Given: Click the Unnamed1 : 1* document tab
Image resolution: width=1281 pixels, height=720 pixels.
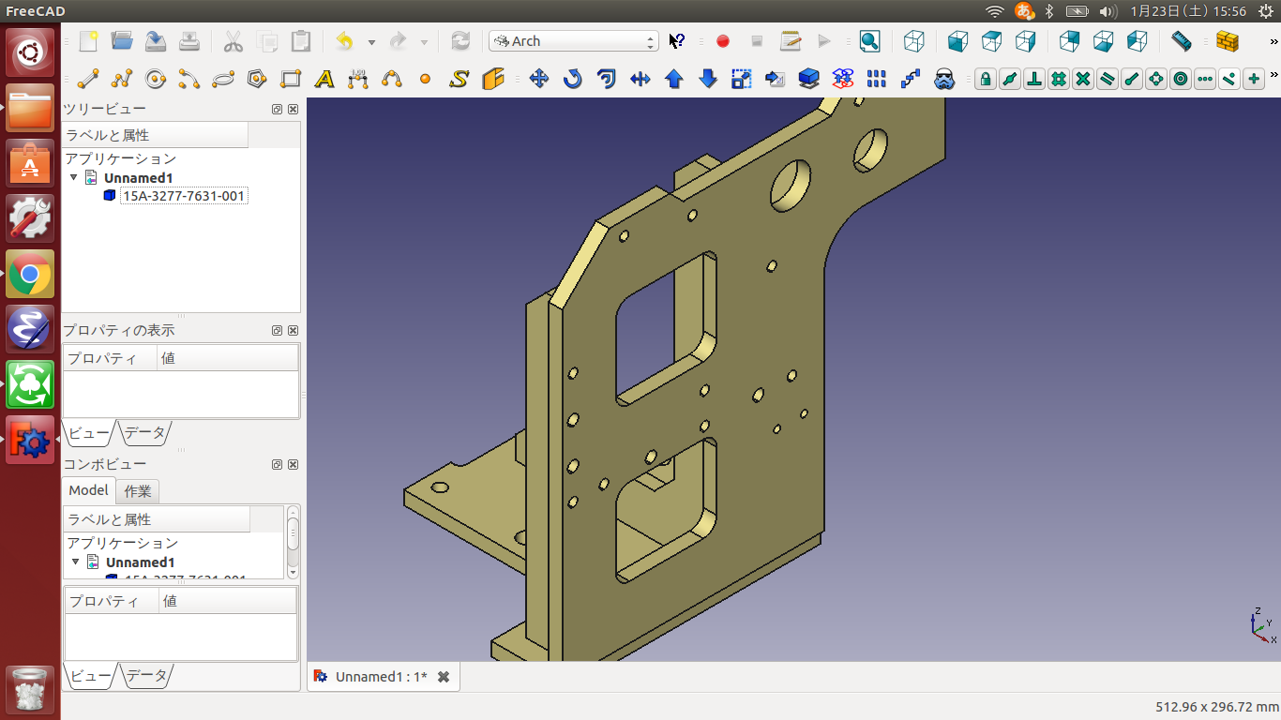Looking at the screenshot, I should pyautogui.click(x=381, y=677).
